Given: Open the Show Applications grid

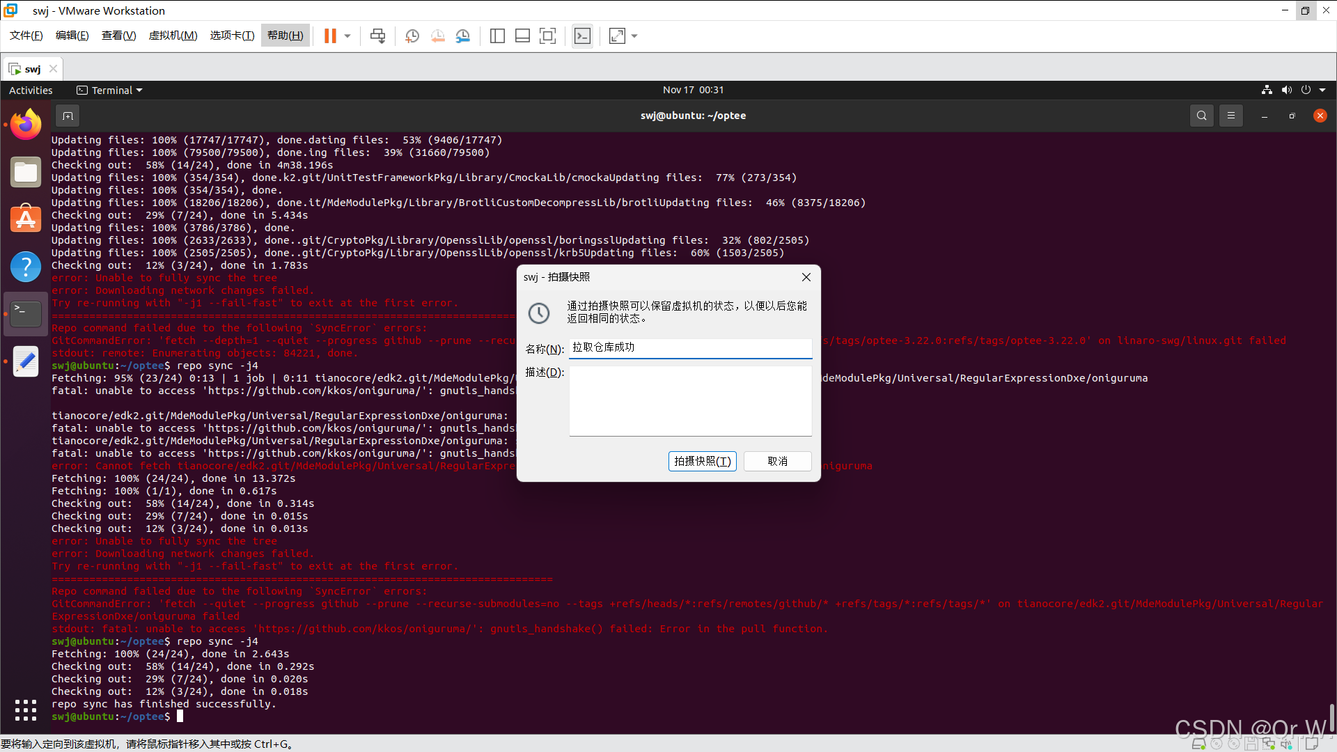Looking at the screenshot, I should point(25,710).
